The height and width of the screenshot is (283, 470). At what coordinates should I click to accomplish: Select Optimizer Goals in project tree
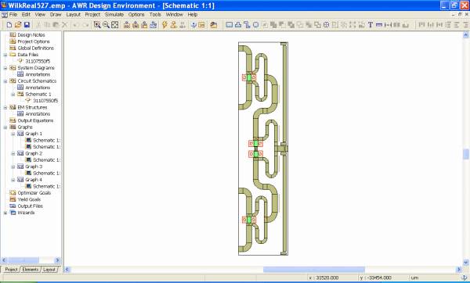pos(34,193)
